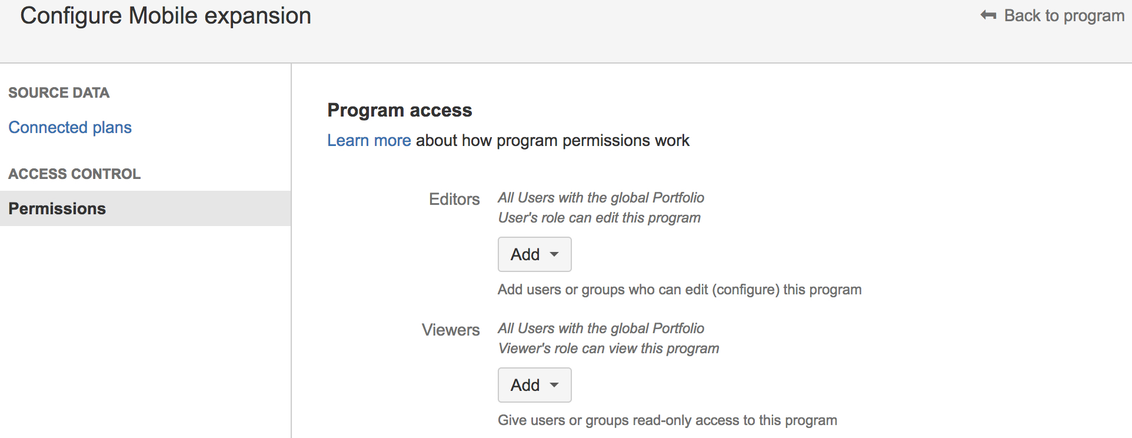
Task: Open the Add dropdown for Editors
Action: pos(534,254)
